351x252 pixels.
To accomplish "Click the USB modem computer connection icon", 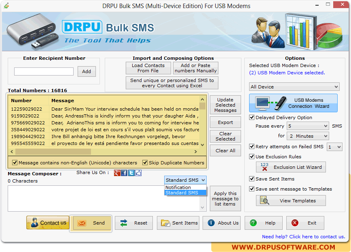I will [x=271, y=103].
